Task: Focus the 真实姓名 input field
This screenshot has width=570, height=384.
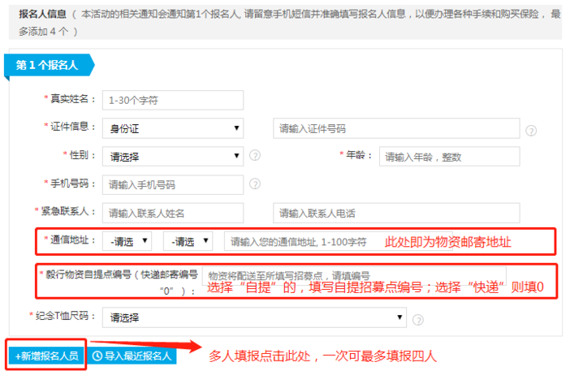Action: [172, 101]
